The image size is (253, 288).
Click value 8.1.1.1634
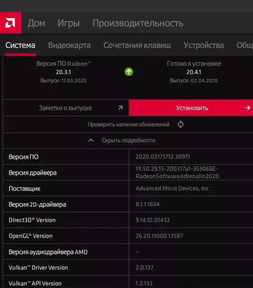click(147, 204)
